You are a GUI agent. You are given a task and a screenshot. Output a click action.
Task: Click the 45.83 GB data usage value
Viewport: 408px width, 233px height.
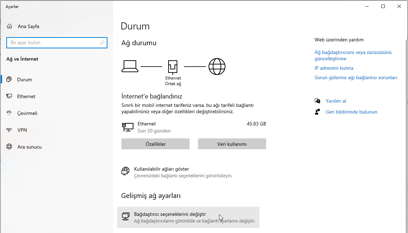pyautogui.click(x=256, y=124)
